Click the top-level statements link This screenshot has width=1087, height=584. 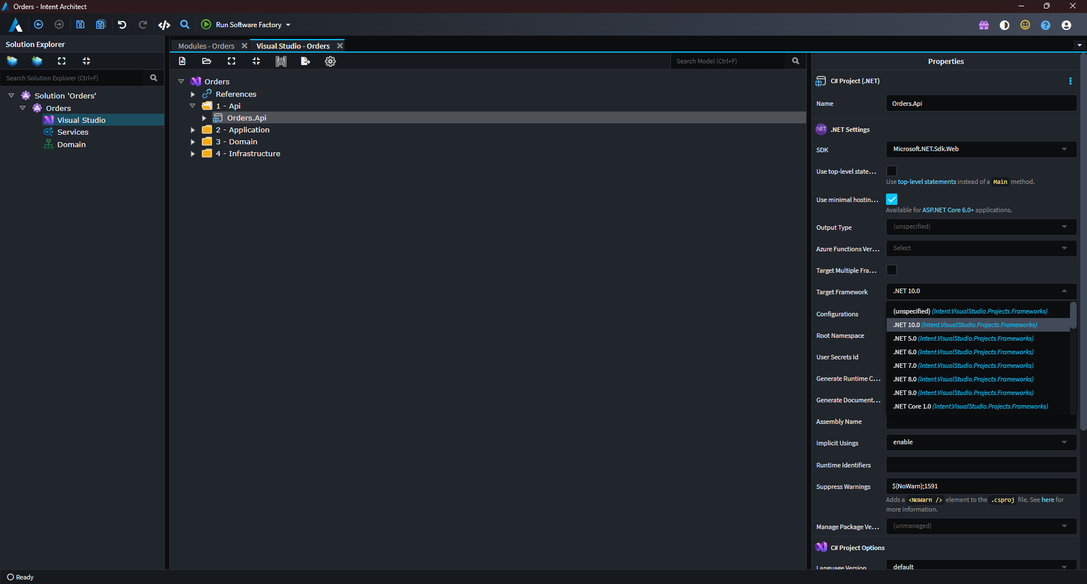pos(926,182)
